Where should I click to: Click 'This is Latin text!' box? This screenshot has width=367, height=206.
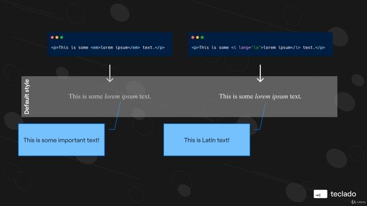[x=206, y=140]
